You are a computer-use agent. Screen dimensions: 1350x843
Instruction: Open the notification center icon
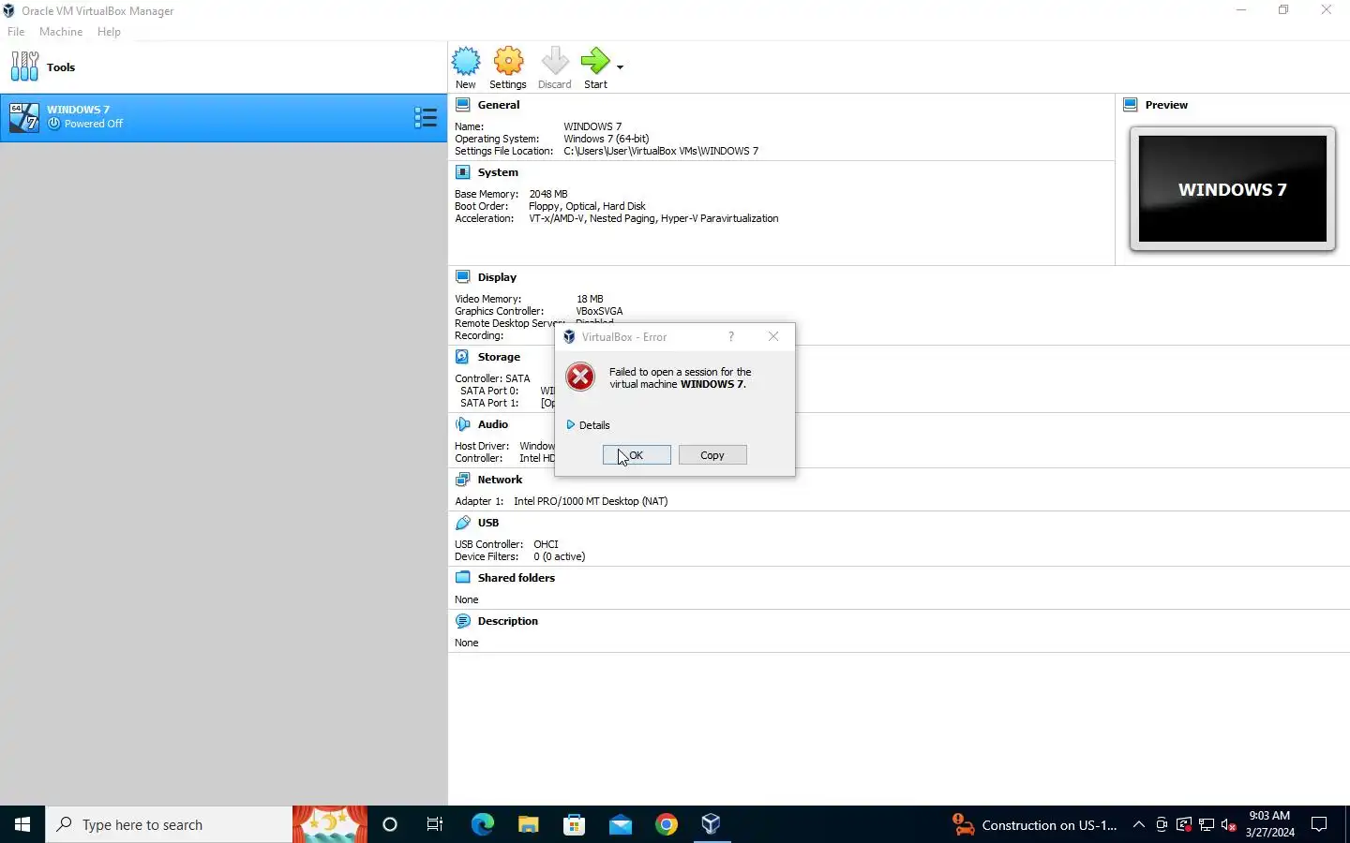pos(1319,824)
